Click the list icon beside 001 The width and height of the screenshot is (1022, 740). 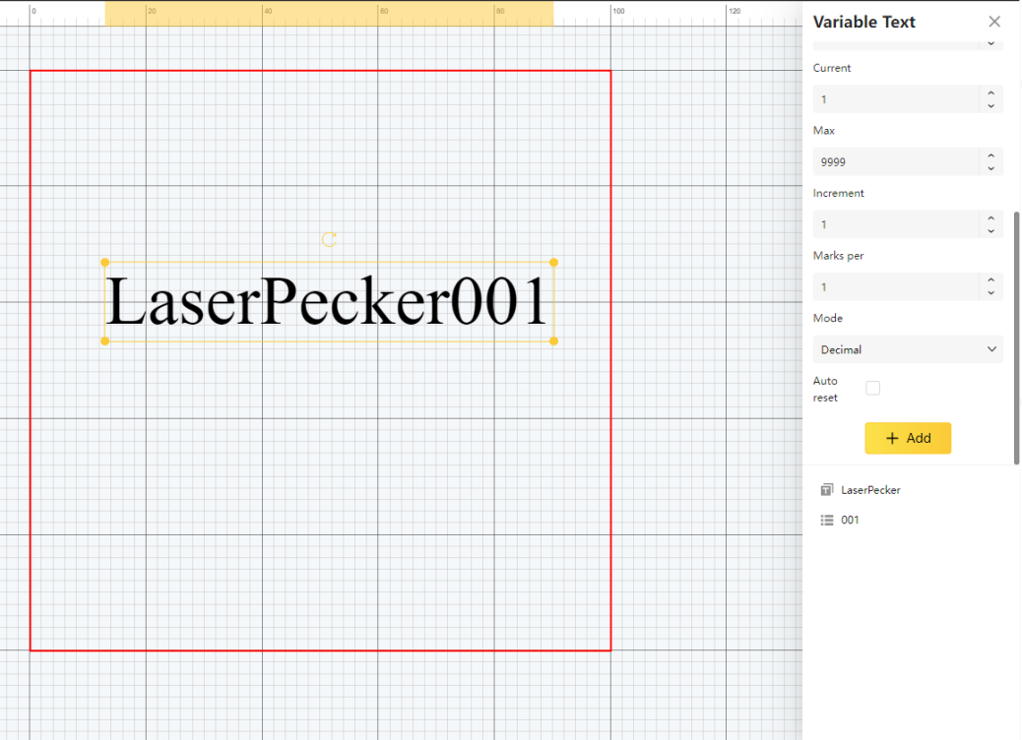[x=826, y=520]
